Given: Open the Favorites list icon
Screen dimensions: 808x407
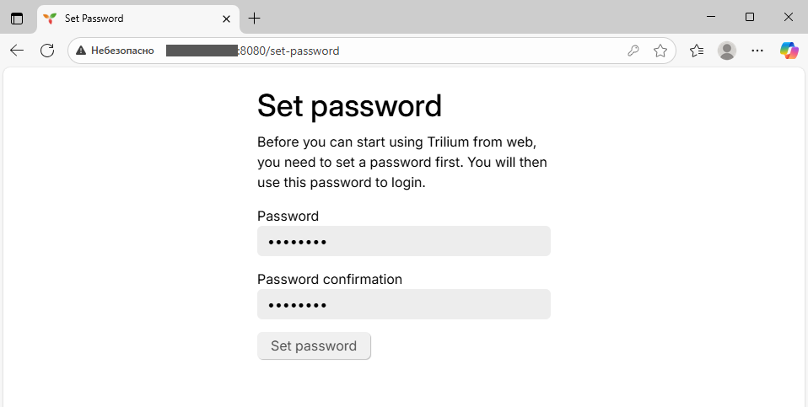Looking at the screenshot, I should [697, 51].
